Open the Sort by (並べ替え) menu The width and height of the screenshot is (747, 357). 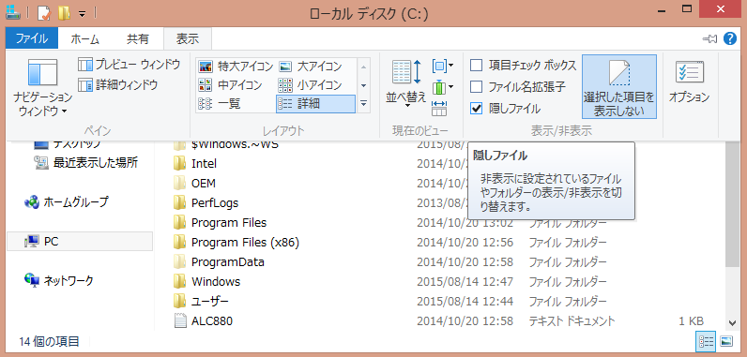(406, 84)
